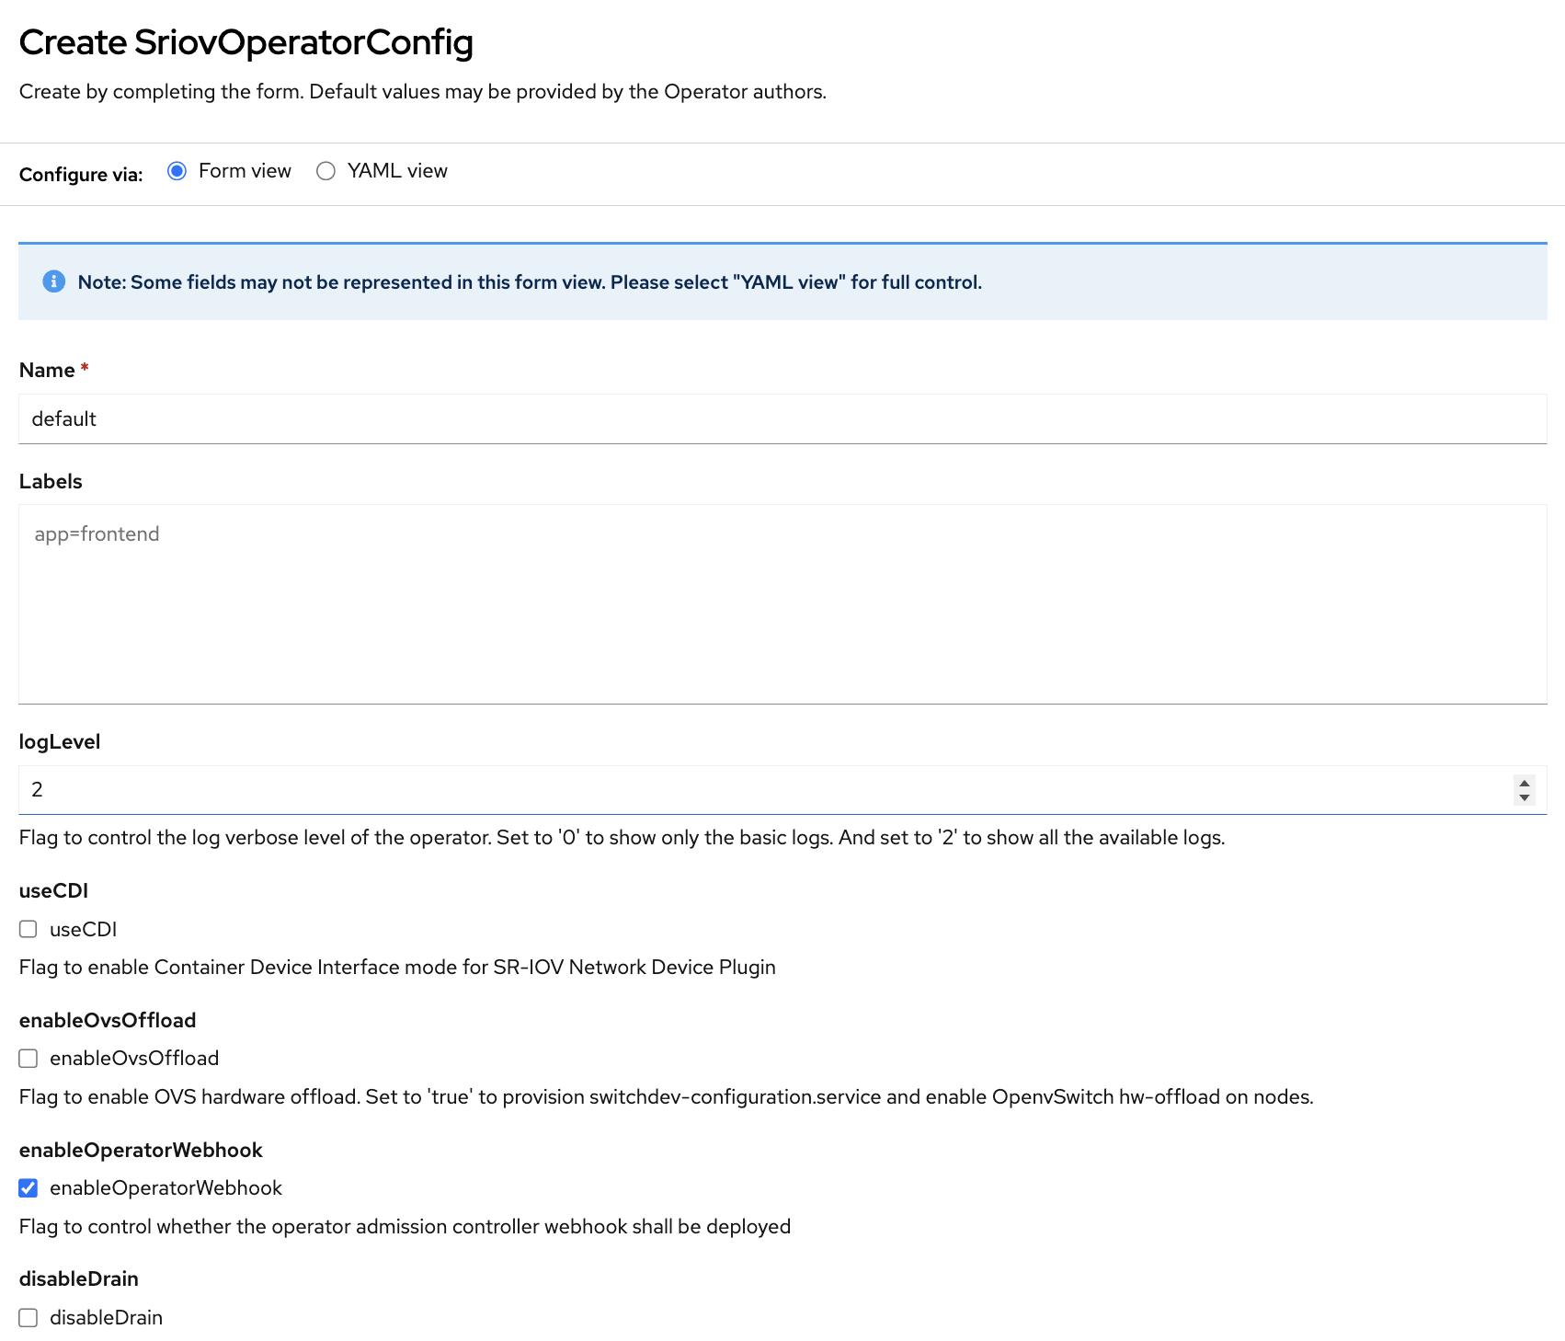This screenshot has height=1341, width=1565.
Task: Click the logLevel increment up arrow
Action: coord(1525,784)
